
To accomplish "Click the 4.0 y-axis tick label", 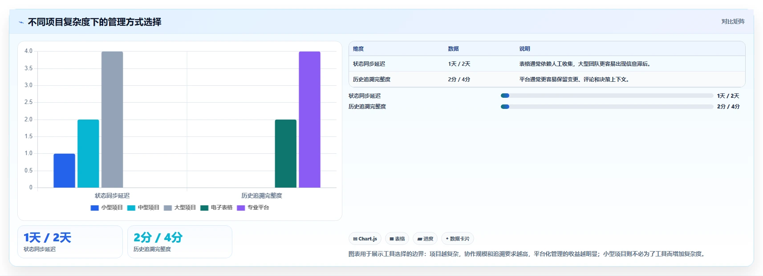I will pyautogui.click(x=28, y=51).
